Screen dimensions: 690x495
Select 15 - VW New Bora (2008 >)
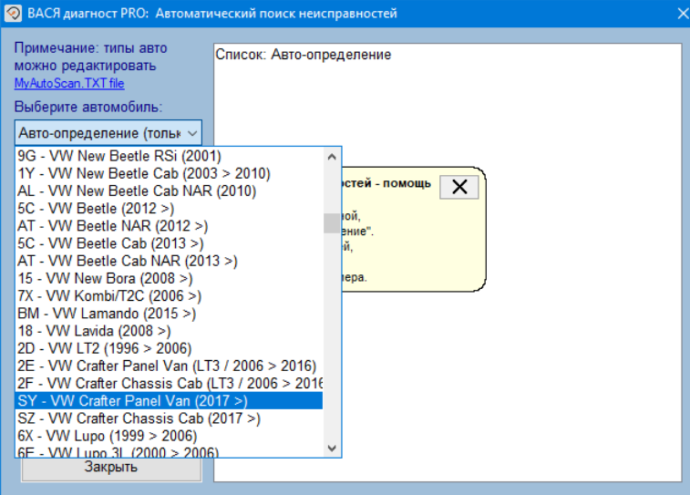click(x=169, y=278)
